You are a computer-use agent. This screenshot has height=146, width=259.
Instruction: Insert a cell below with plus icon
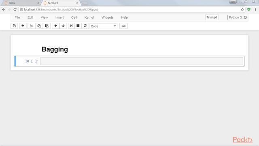(x=23, y=26)
